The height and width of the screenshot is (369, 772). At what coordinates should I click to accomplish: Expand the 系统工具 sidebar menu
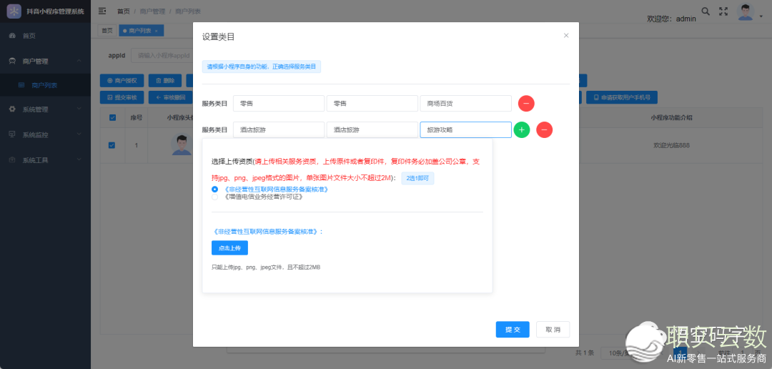point(45,160)
